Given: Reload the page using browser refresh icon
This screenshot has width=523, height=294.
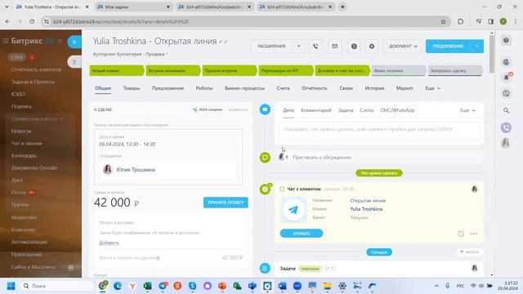Looking at the screenshot, I should pos(32,22).
